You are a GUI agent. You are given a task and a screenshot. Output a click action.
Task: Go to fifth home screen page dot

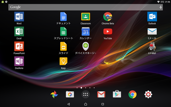[94, 88]
